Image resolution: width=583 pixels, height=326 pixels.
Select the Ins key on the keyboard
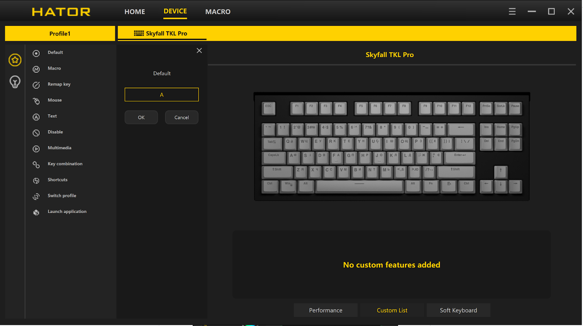pyautogui.click(x=486, y=129)
